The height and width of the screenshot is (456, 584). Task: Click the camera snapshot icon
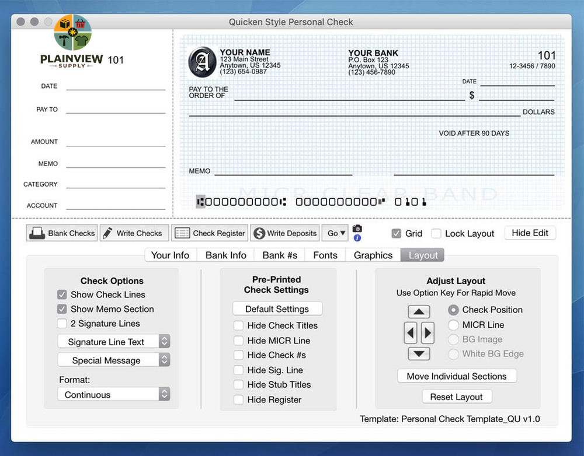pos(357,229)
